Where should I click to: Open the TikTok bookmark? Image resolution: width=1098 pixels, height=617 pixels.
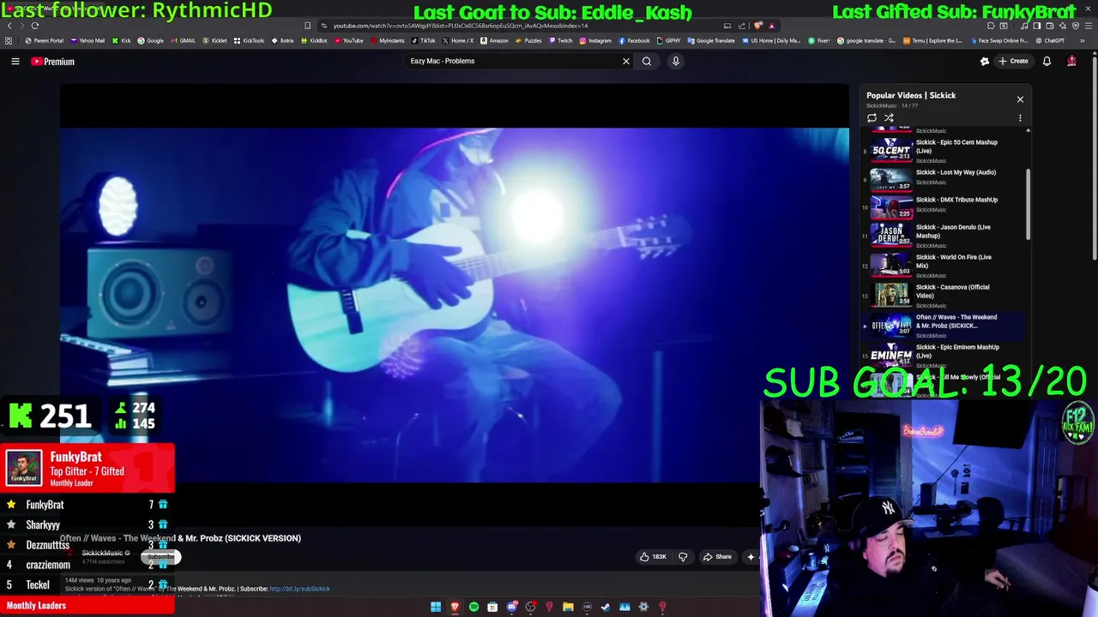tap(423, 40)
